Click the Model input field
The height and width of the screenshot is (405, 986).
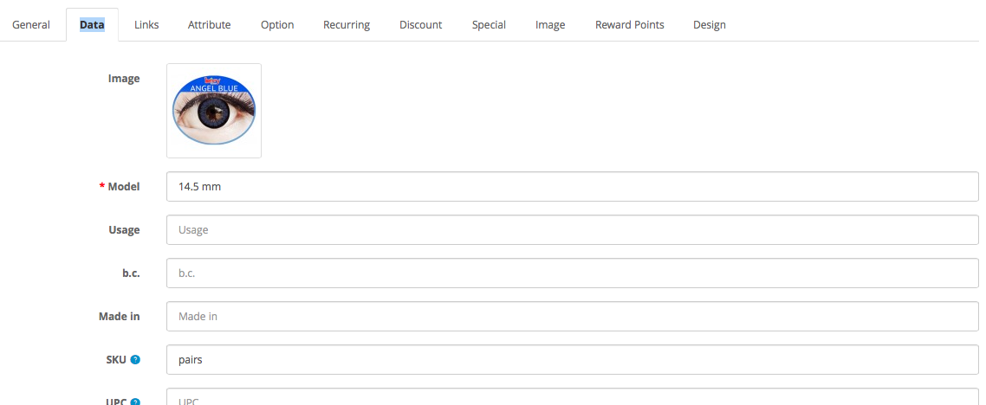coord(572,186)
